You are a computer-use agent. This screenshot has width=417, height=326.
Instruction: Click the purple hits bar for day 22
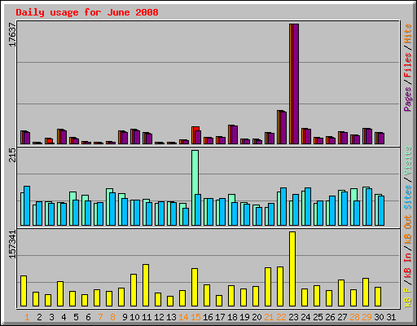point(283,128)
